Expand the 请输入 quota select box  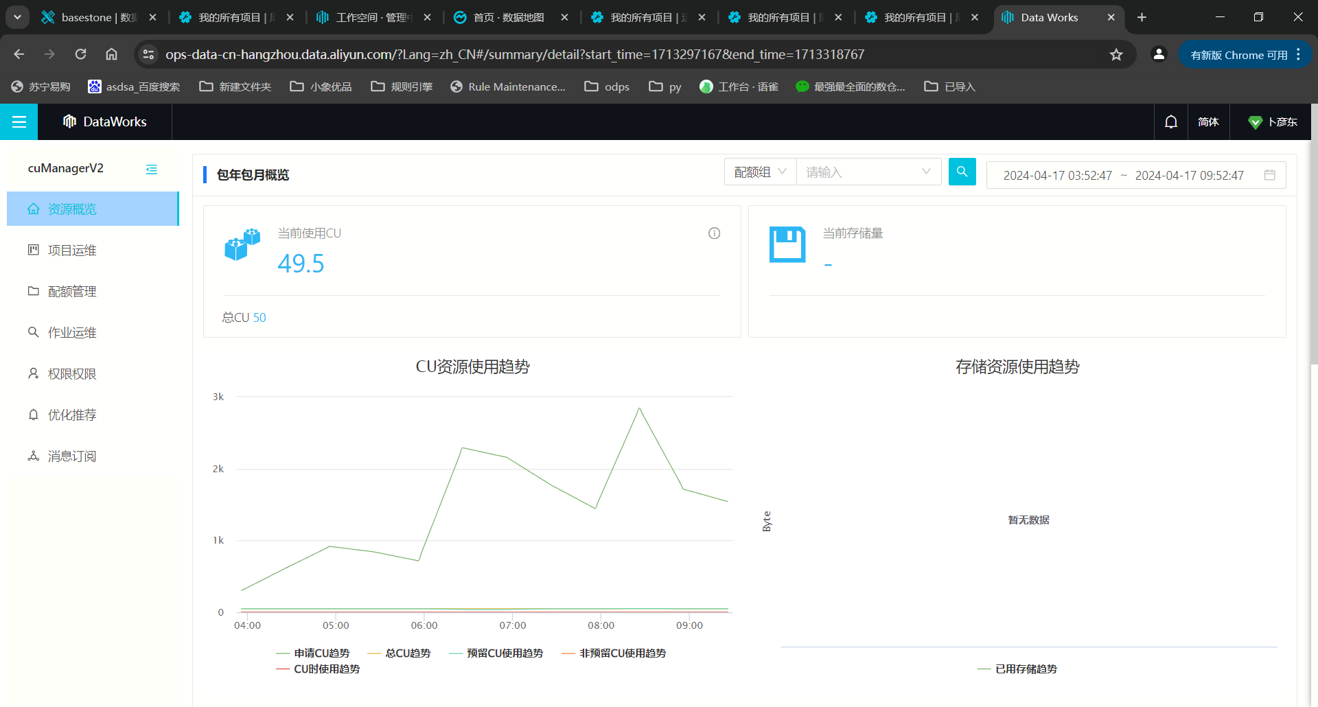868,172
